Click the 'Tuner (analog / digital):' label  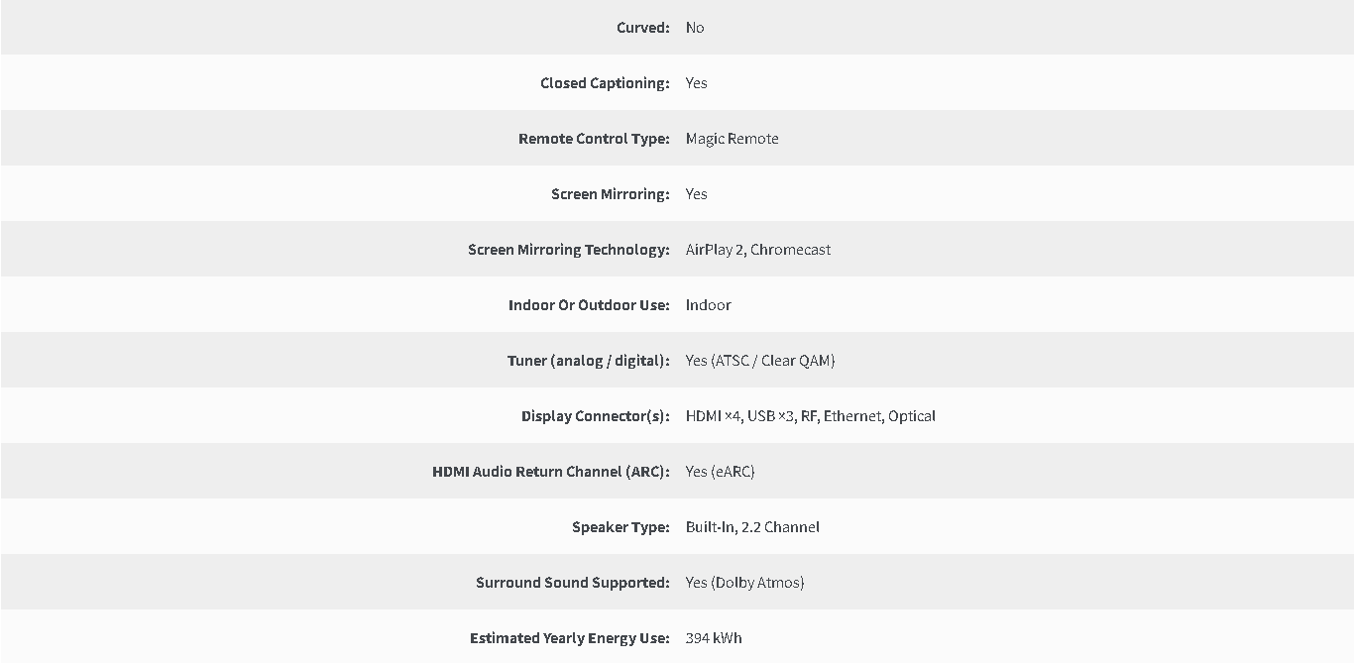click(x=589, y=361)
